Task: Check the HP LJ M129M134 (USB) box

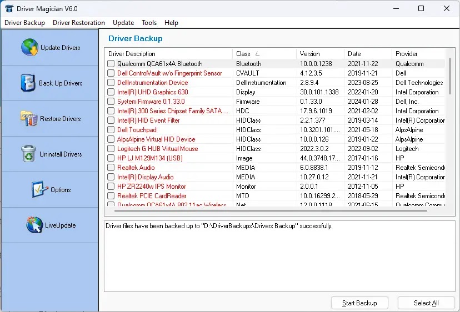Action: [111, 158]
